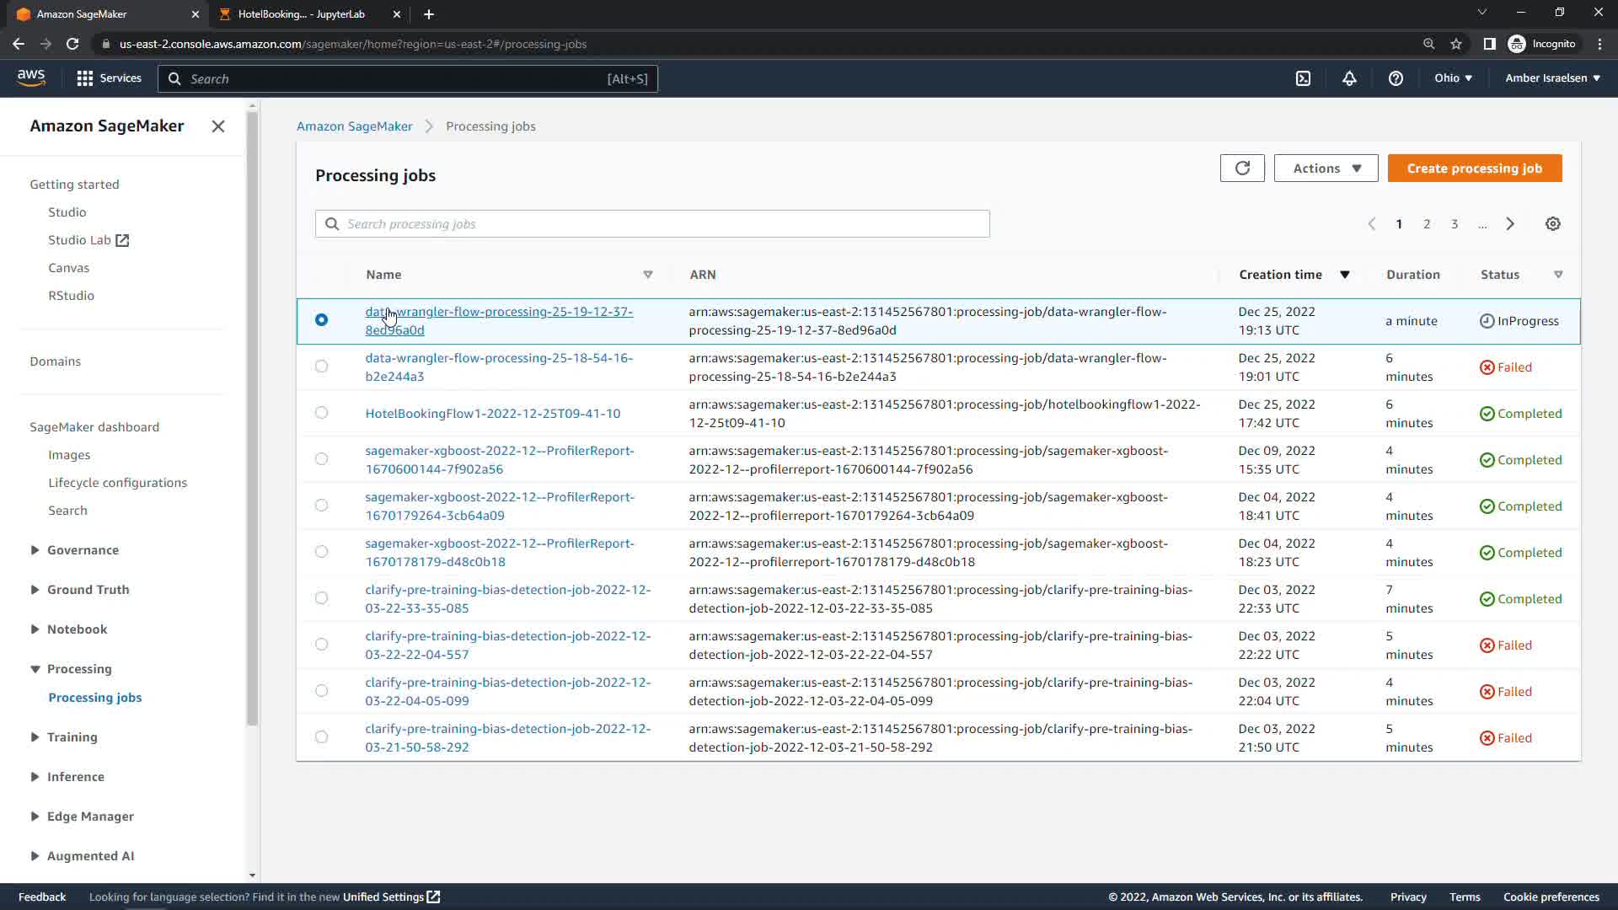Open the Services grid menu

point(109,78)
